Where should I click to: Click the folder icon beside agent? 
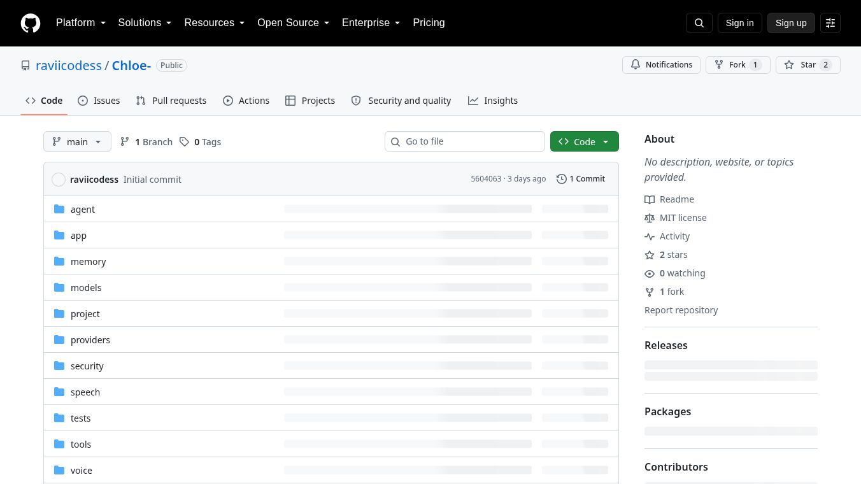(x=60, y=209)
